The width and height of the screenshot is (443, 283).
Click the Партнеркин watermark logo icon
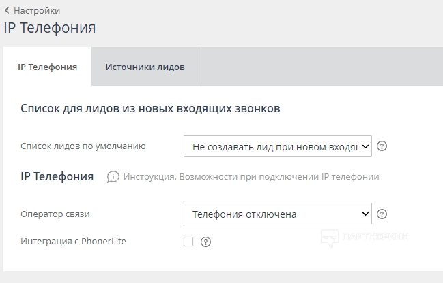(x=330, y=237)
